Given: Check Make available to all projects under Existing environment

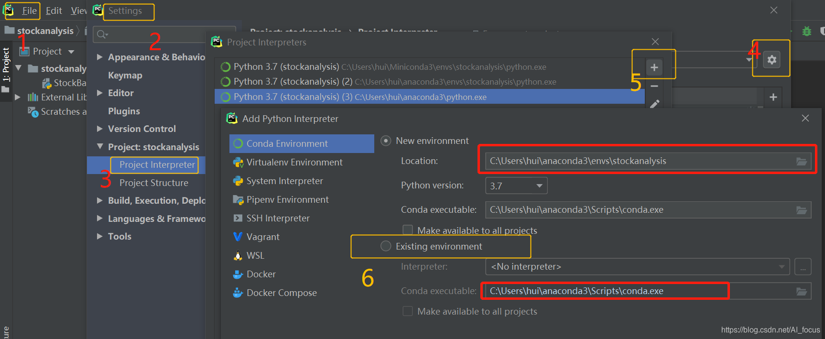Looking at the screenshot, I should click(408, 311).
